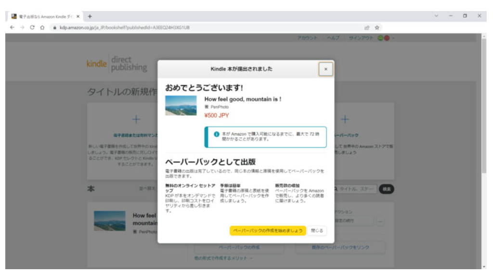Viewport: 493px width, 274px height.
Task: Click the bookshelf book cover thumbnail
Action: [x=109, y=221]
